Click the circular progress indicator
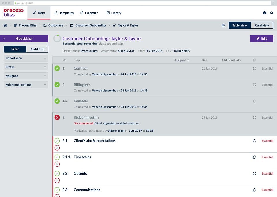This screenshot has width=277, height=197. click(57, 38)
